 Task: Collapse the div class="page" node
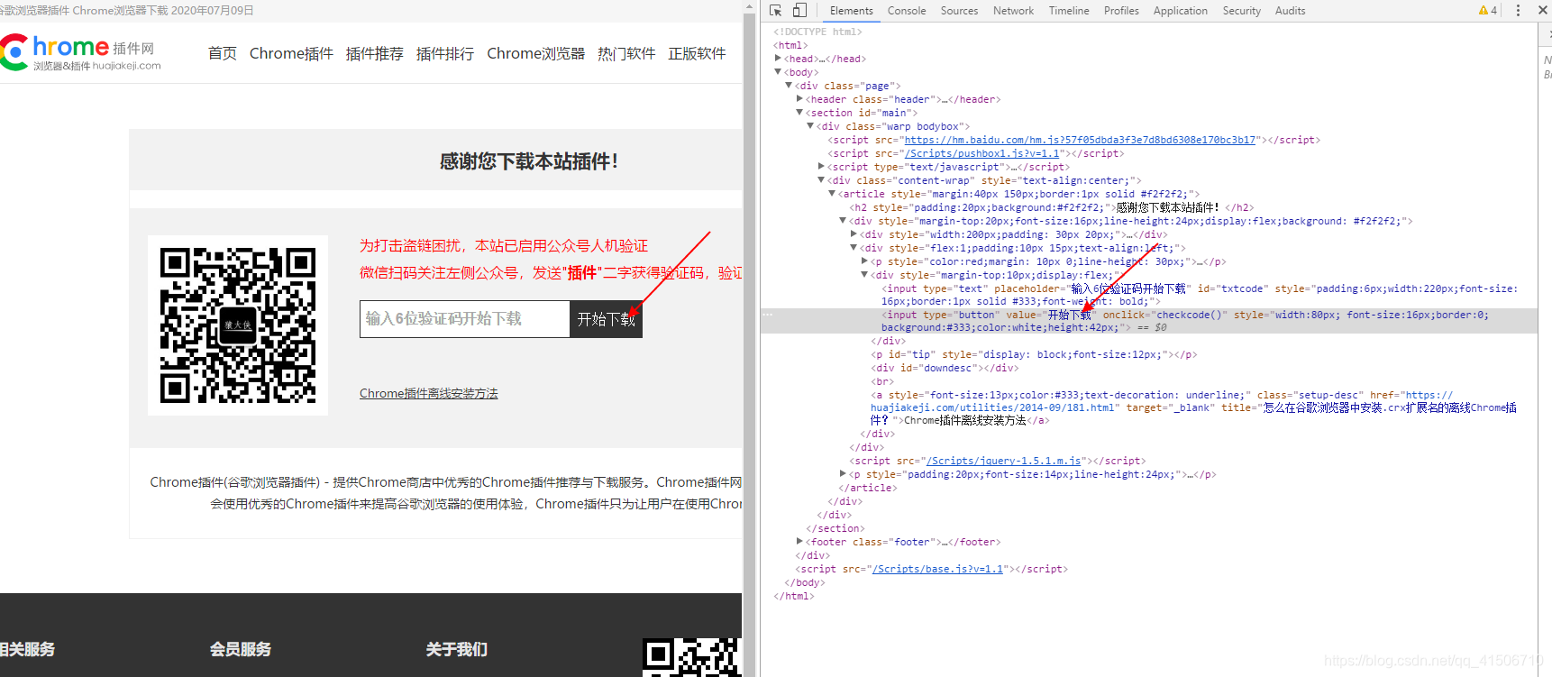[x=789, y=86]
